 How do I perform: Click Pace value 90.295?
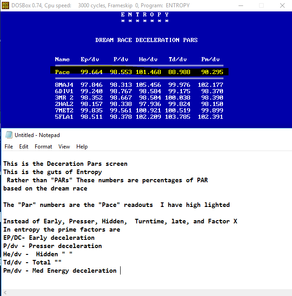[x=212, y=72]
